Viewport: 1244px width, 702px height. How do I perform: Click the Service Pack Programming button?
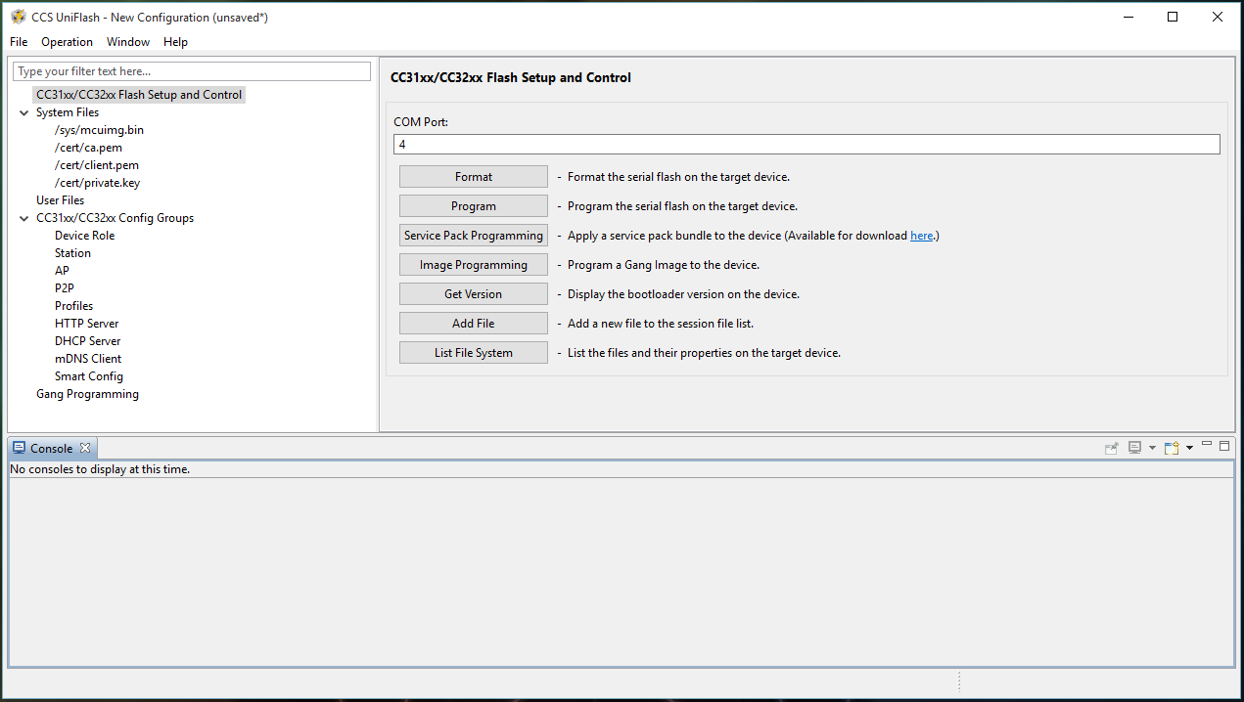pyautogui.click(x=473, y=235)
